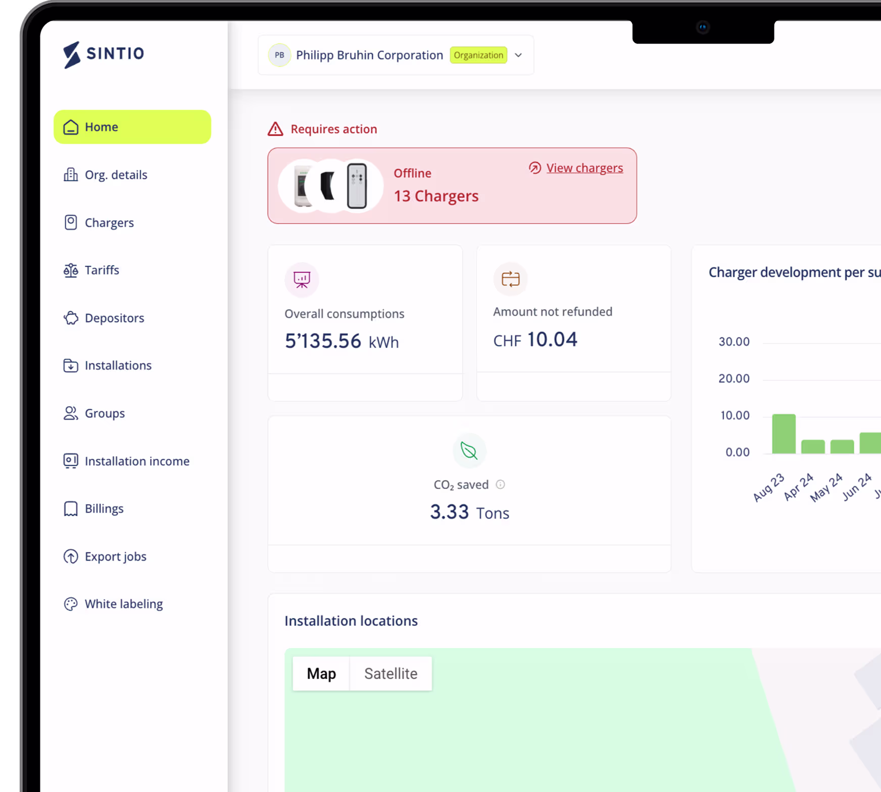
Task: Click the Apr 24 chart bar
Action: coord(813,447)
